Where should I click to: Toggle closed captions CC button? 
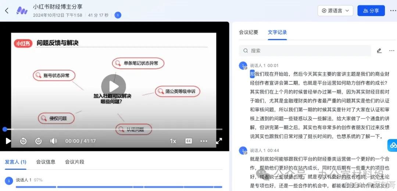click(189, 141)
